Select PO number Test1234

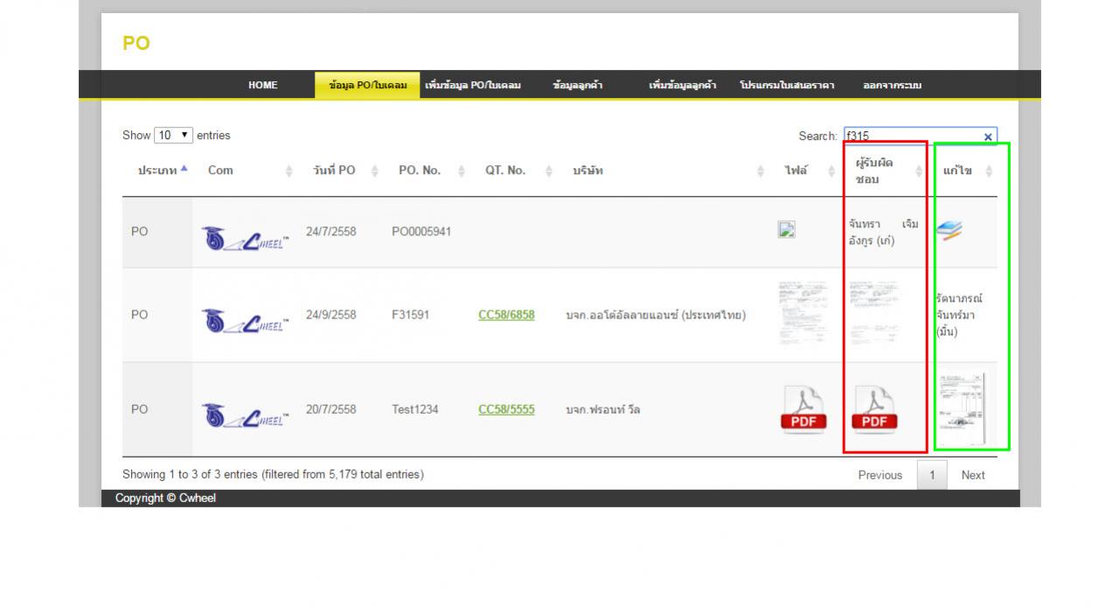(x=414, y=409)
